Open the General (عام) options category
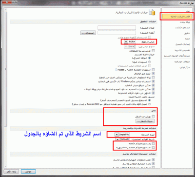 (x=188, y=11)
